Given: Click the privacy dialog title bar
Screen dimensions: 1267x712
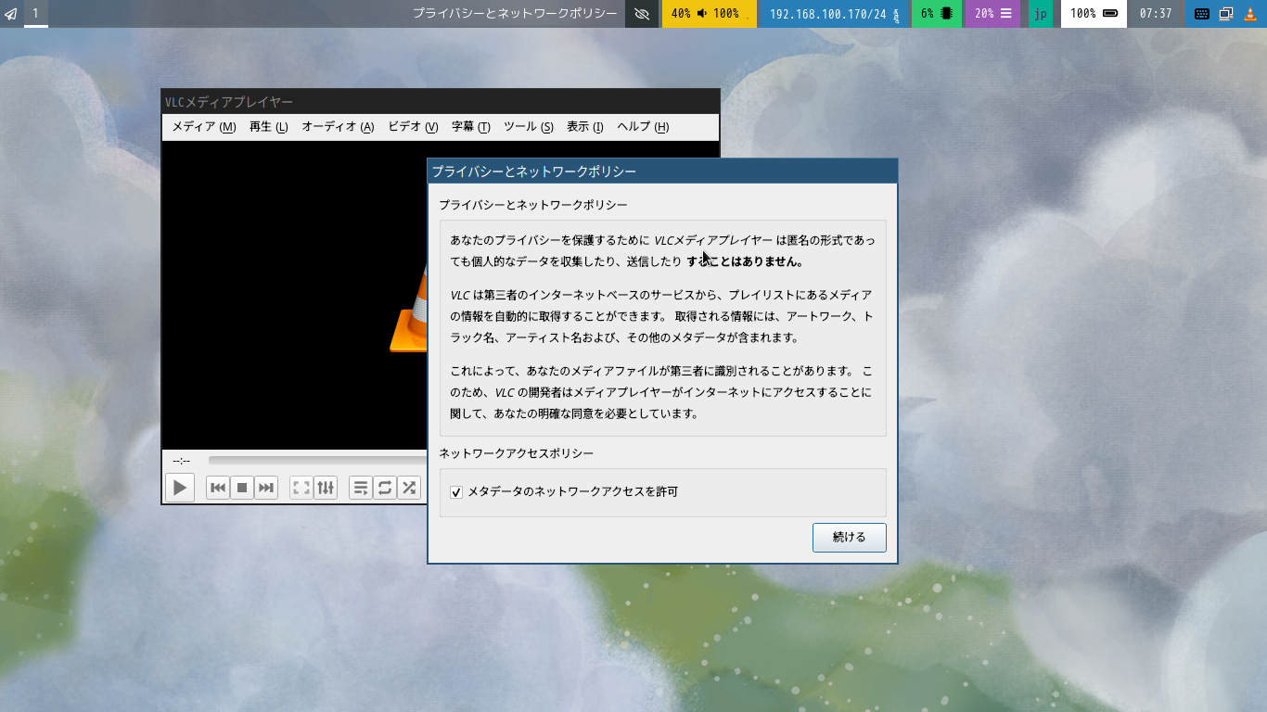Looking at the screenshot, I should point(662,172).
